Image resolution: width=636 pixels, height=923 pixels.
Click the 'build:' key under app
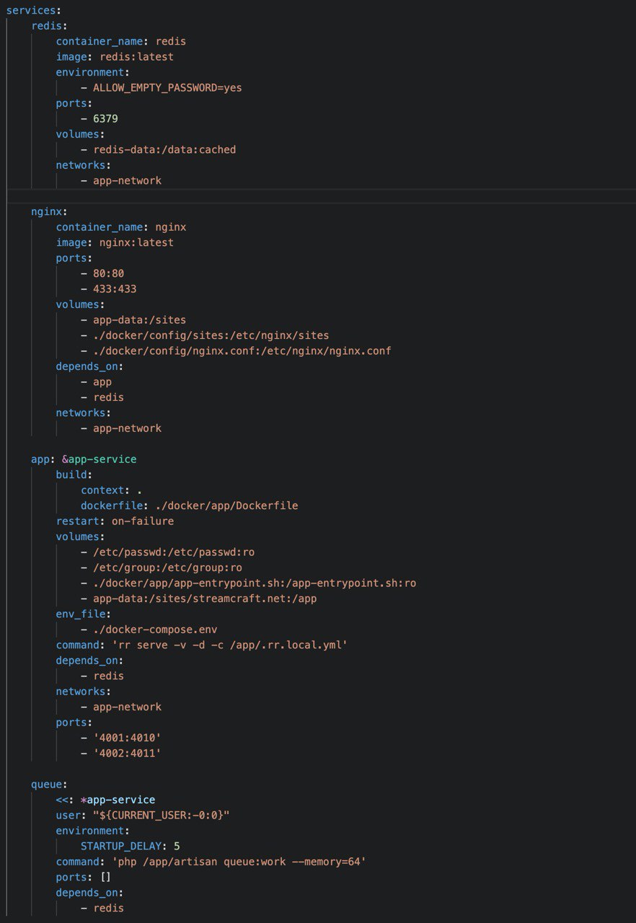pyautogui.click(x=74, y=474)
